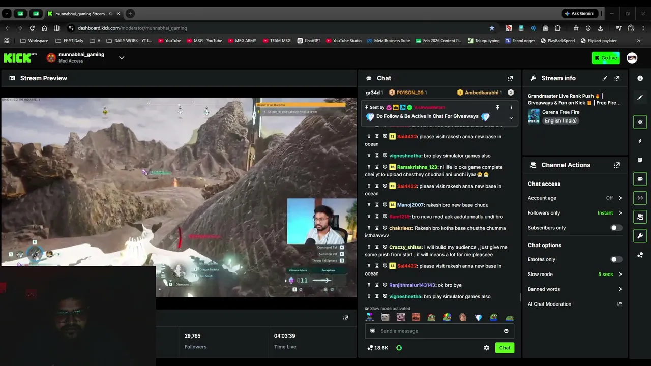The width and height of the screenshot is (651, 366).
Task: Open the MBG ARMY bookmark
Action: coord(242,41)
